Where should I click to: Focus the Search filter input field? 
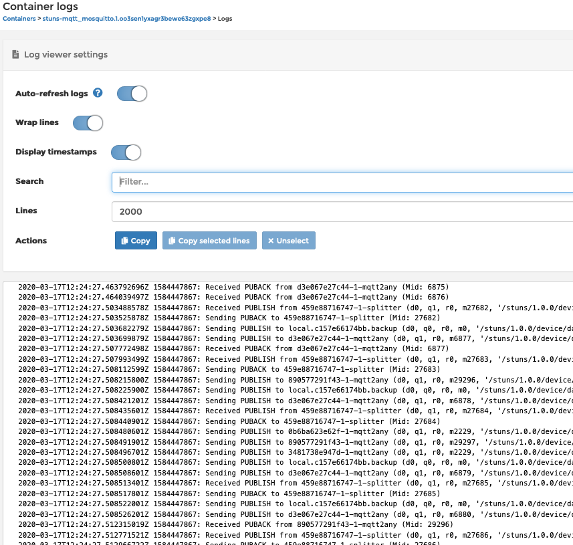click(x=342, y=182)
